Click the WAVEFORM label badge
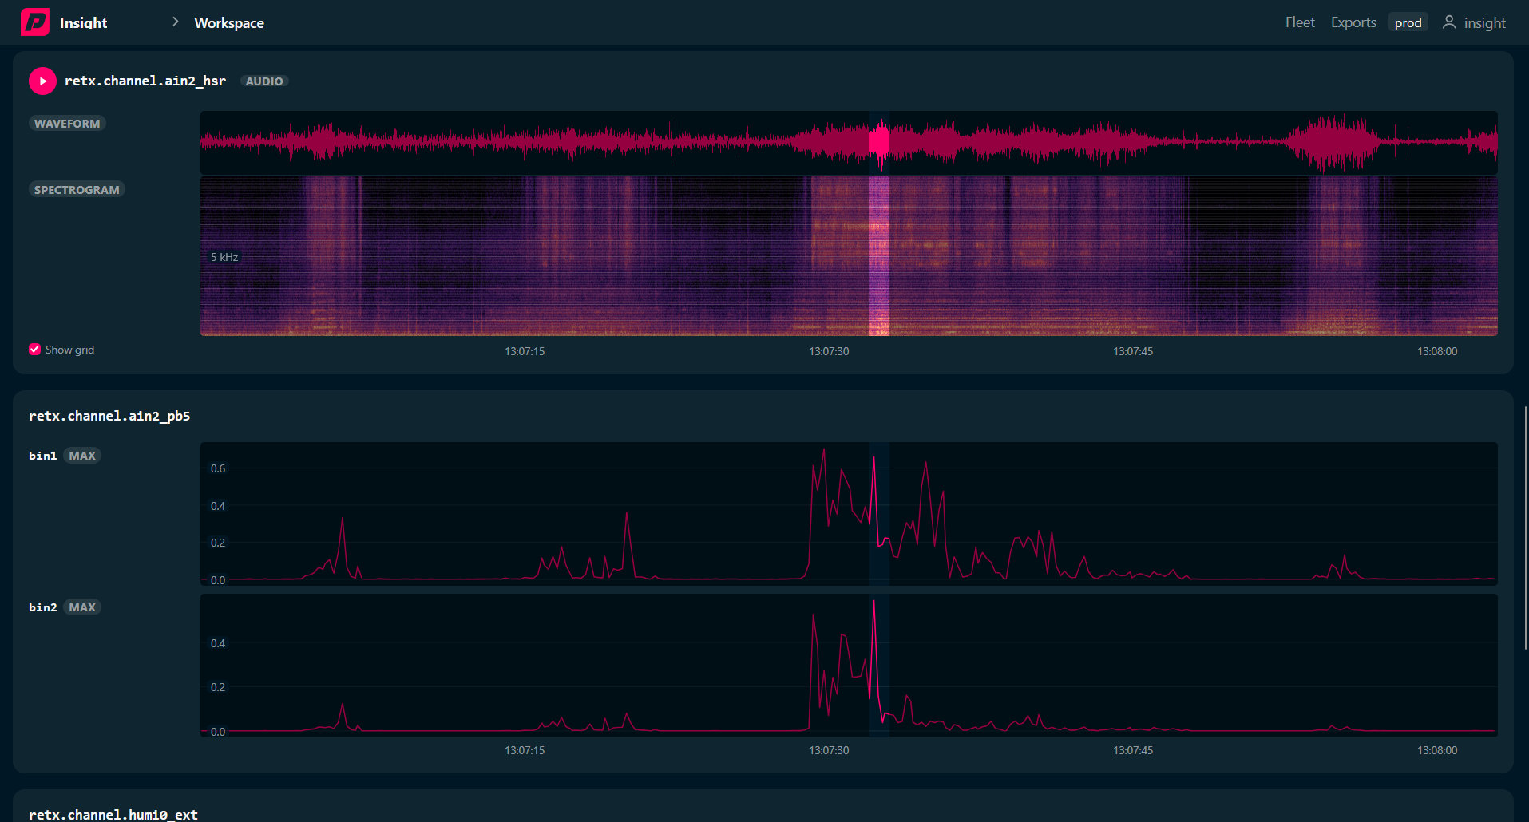1529x822 pixels. 67,124
